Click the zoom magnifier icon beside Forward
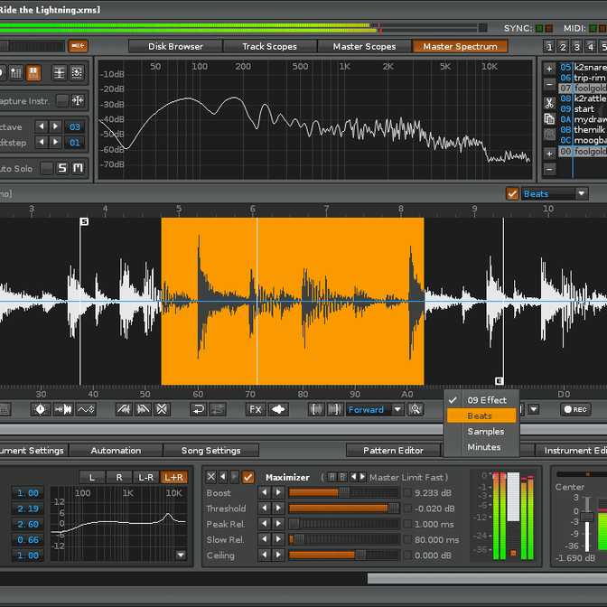The image size is (607, 607). (416, 409)
